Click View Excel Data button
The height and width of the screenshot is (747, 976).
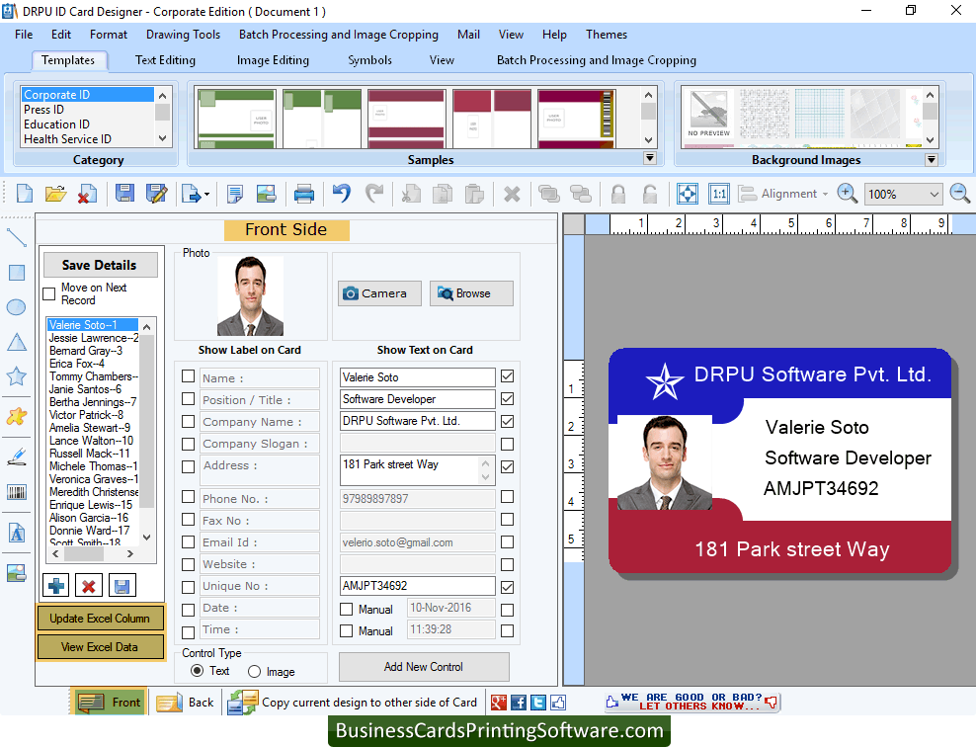point(100,647)
